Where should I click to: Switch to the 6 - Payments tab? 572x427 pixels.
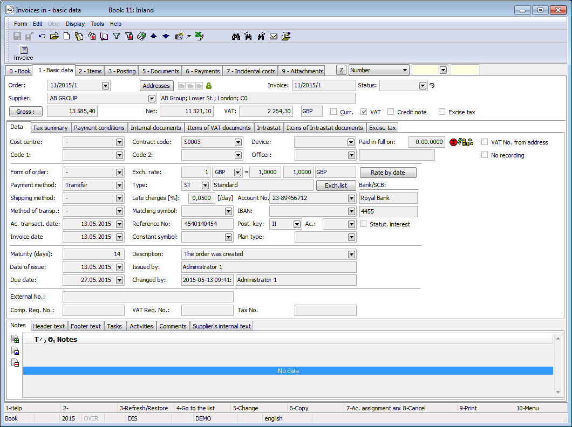202,71
